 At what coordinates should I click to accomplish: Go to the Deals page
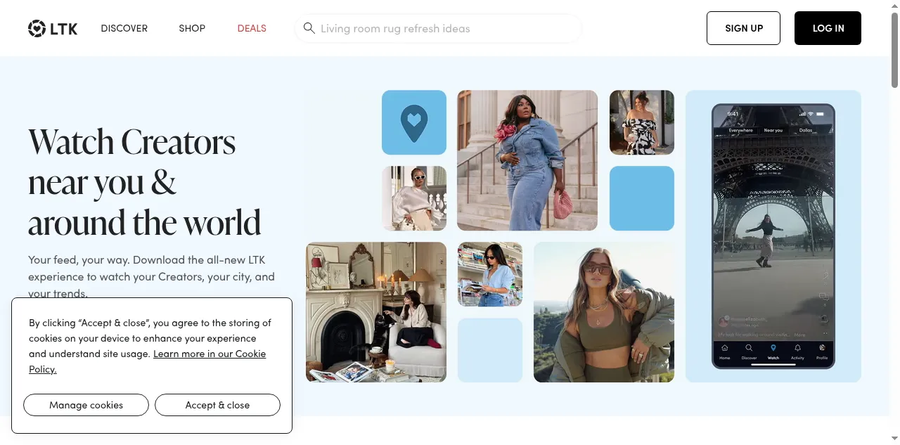click(x=252, y=28)
